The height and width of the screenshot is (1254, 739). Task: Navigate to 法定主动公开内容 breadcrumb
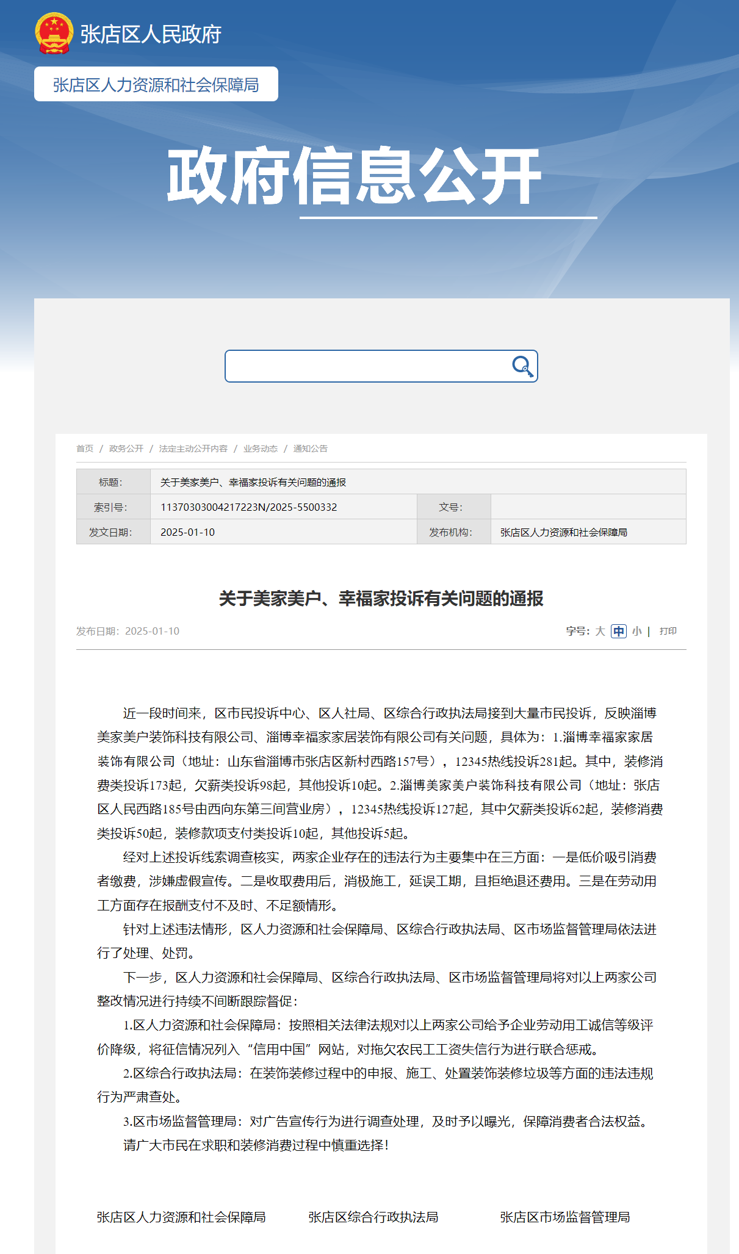click(x=193, y=449)
